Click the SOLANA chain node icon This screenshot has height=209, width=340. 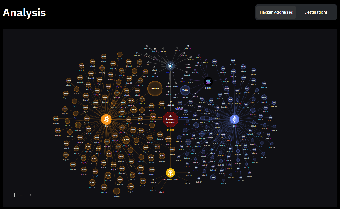[x=208, y=82]
